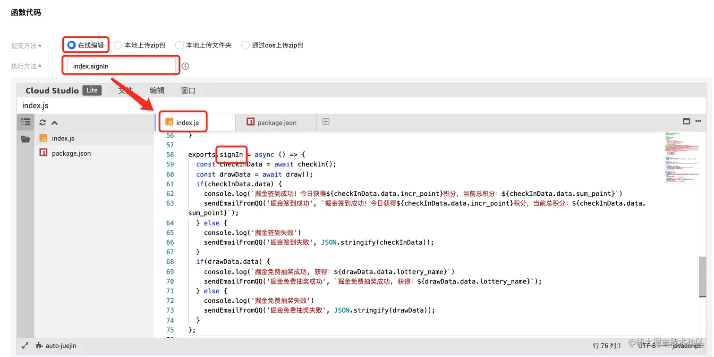Click the editor's vertical scrollbar thumb
Viewport: 714px width, 357px height.
coord(703,277)
